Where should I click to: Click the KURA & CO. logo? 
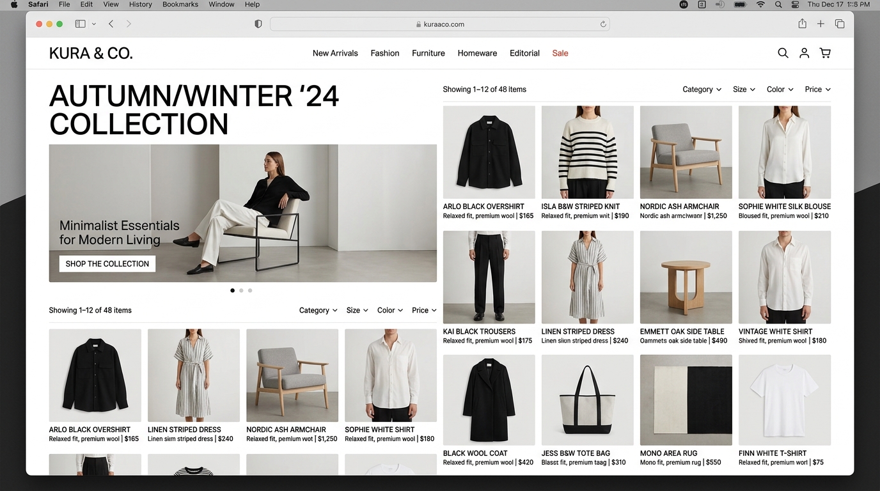[x=91, y=53]
